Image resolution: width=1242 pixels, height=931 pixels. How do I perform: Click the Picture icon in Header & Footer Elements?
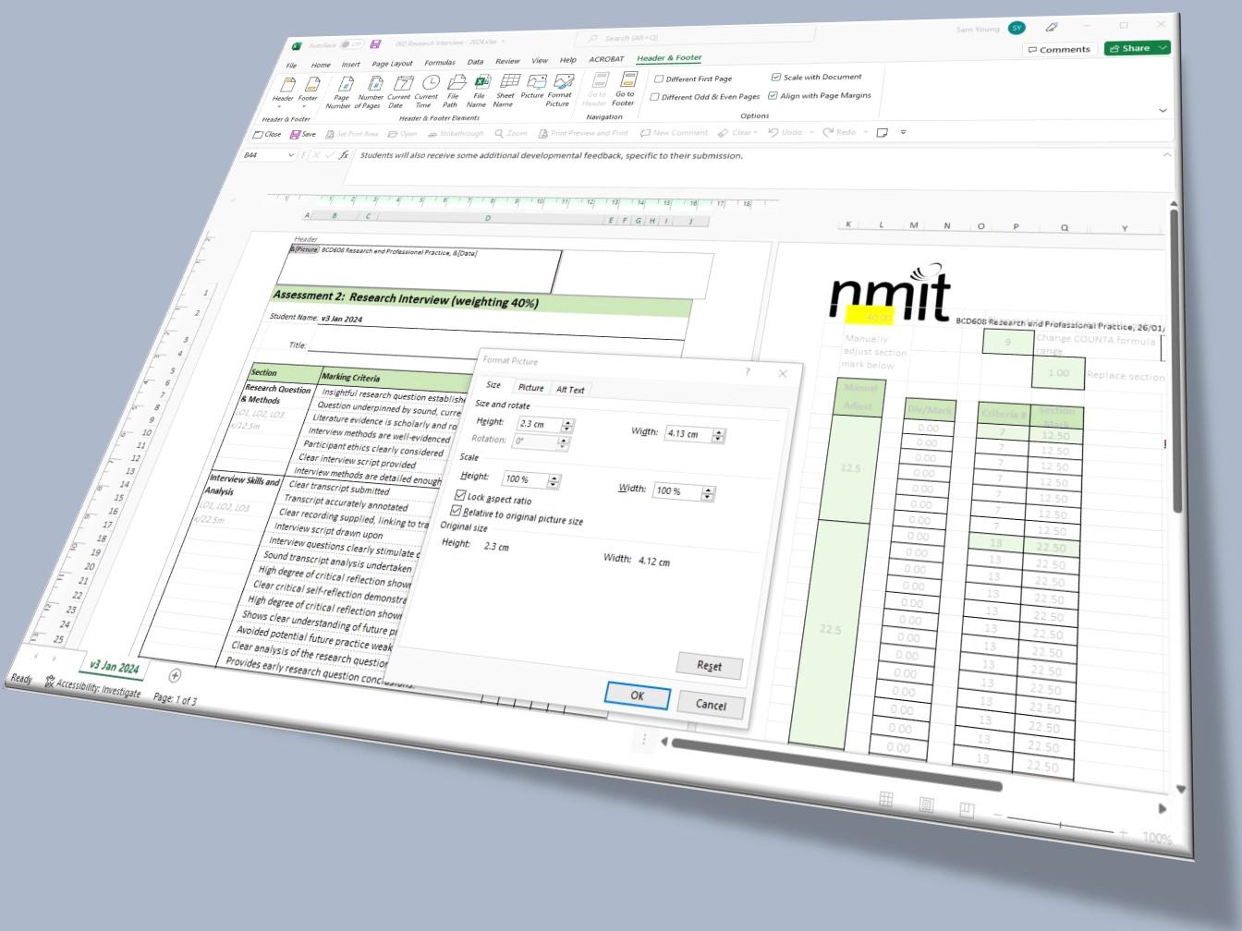pos(533,87)
